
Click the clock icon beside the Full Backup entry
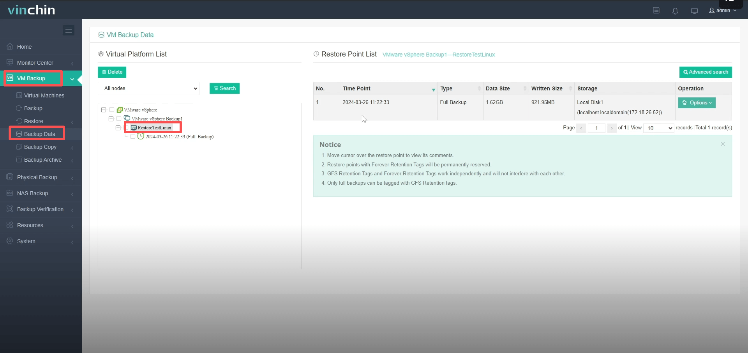[x=141, y=137]
